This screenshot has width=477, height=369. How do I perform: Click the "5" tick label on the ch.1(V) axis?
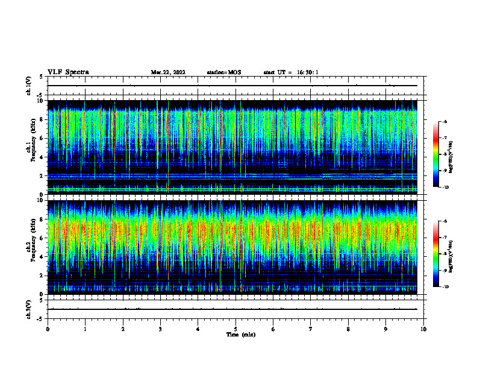42,77
